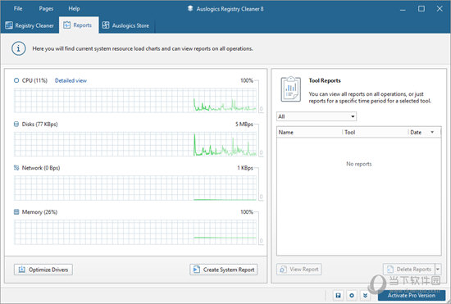Sort reports by Tool column
This screenshot has height=304, width=451.
click(376, 132)
